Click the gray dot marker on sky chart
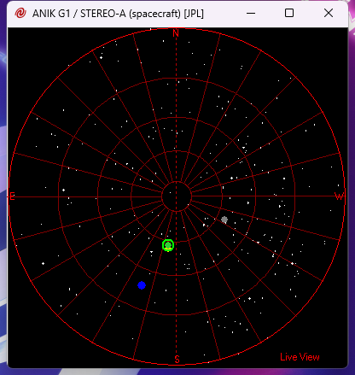 (224, 220)
